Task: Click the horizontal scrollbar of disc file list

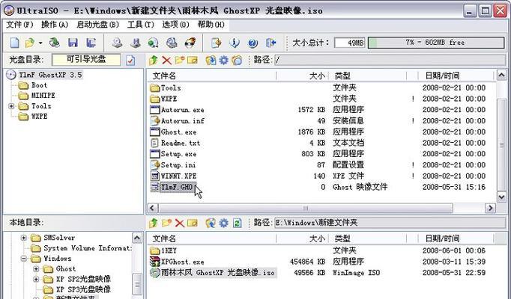Action: (x=306, y=208)
